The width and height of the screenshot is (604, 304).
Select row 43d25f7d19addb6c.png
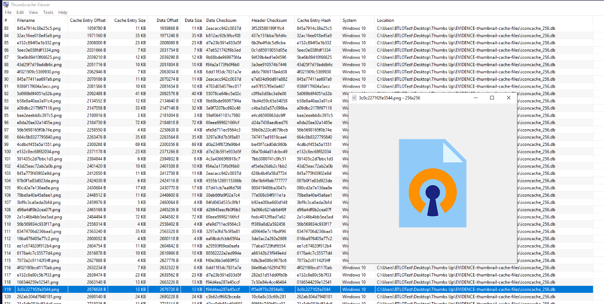pos(297,64)
